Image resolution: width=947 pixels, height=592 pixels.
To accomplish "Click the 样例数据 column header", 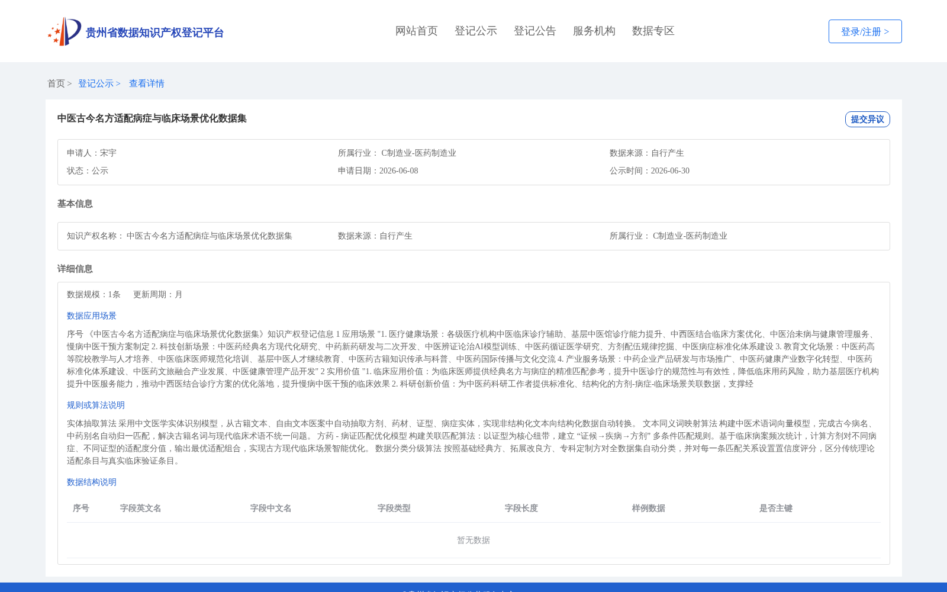I will (x=649, y=508).
